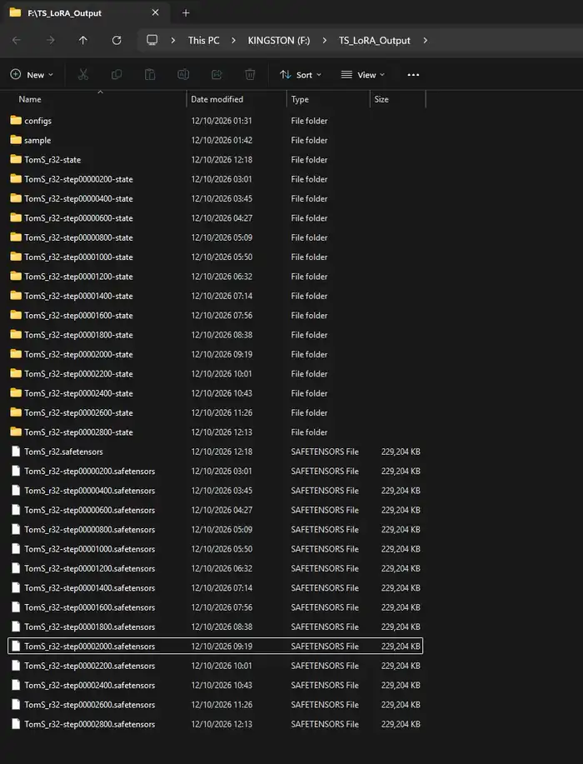
Task: Click the Delete trash icon
Action: click(x=250, y=74)
